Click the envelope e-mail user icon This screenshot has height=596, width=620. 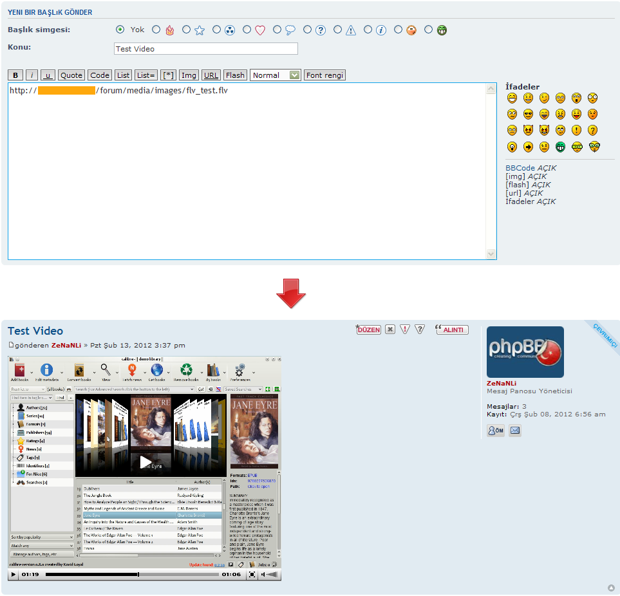(x=515, y=431)
